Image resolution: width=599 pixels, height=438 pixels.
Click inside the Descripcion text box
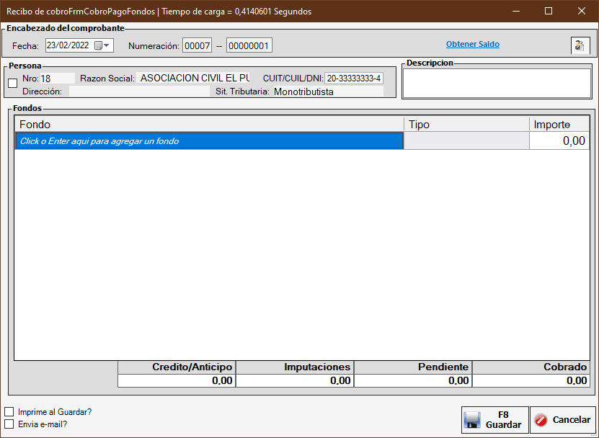tap(496, 84)
